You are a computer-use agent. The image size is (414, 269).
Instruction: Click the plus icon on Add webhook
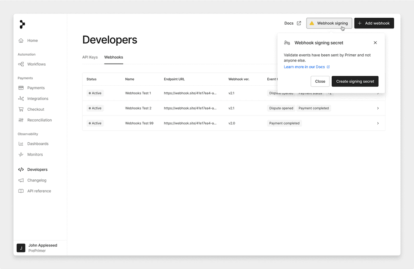[x=360, y=23]
